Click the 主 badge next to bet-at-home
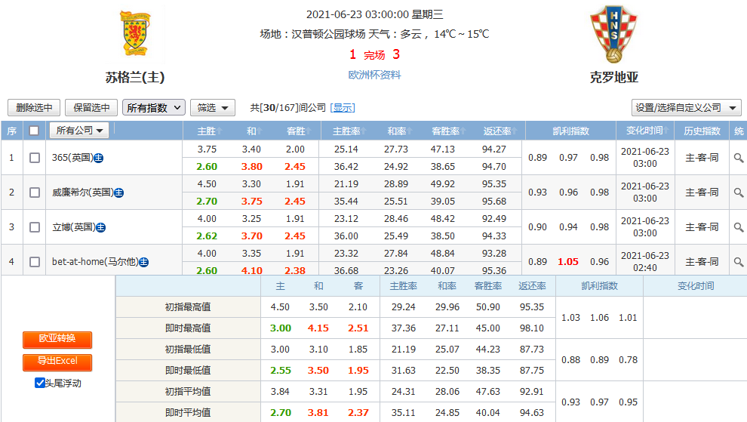 (x=143, y=262)
